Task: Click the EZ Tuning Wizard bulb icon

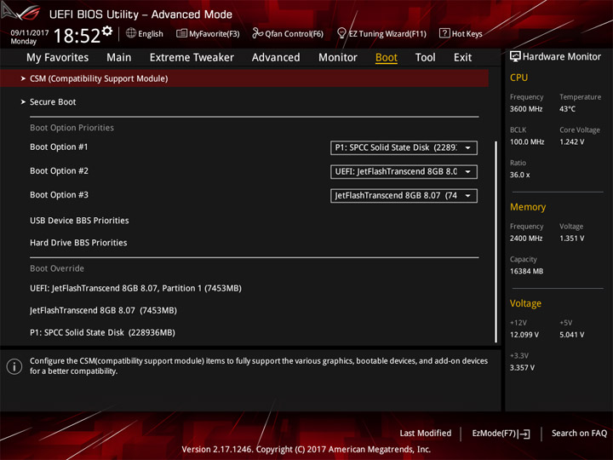Action: pyautogui.click(x=341, y=33)
